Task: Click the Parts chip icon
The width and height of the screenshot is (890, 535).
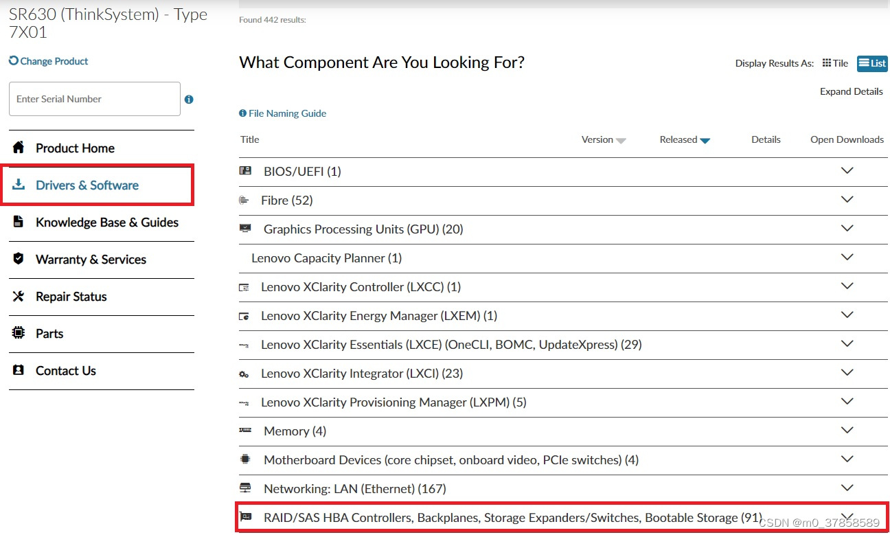Action: [x=19, y=333]
